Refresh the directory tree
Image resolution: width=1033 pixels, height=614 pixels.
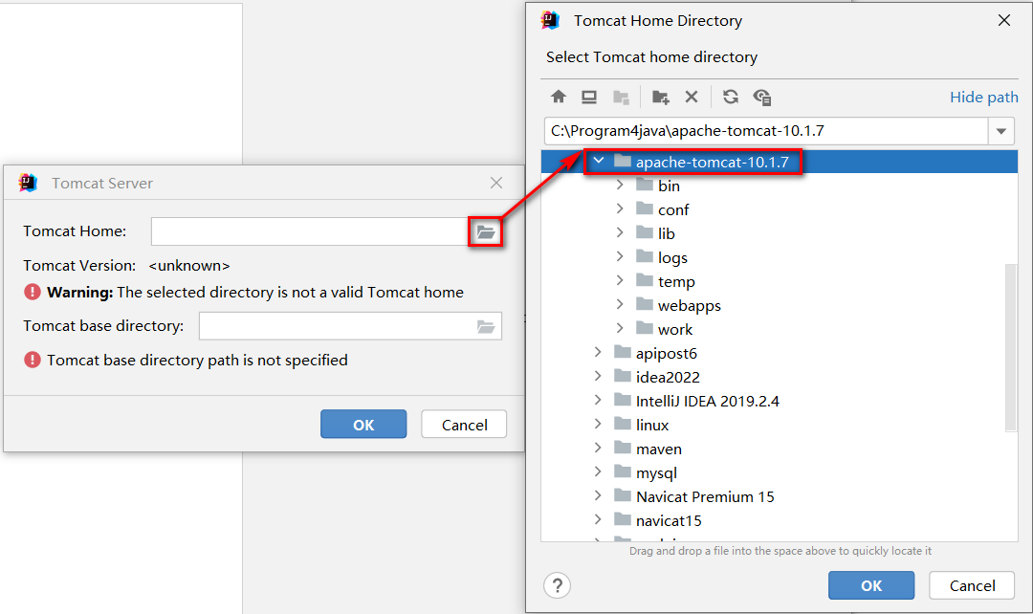731,97
